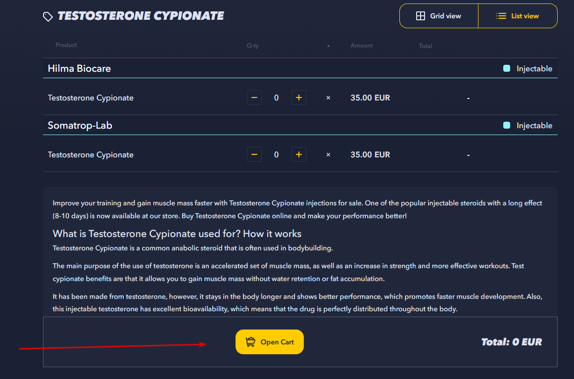The width and height of the screenshot is (574, 379).
Task: Click Somatrop-Lab Testosterone Cypionate product name
Action: tap(91, 155)
